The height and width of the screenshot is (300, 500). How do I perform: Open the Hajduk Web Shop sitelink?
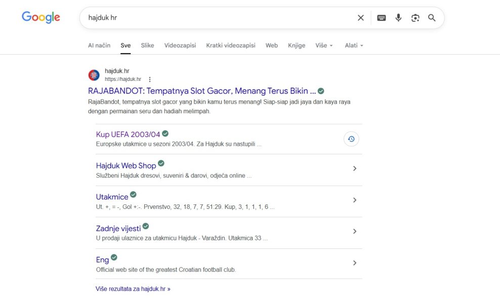(126, 166)
